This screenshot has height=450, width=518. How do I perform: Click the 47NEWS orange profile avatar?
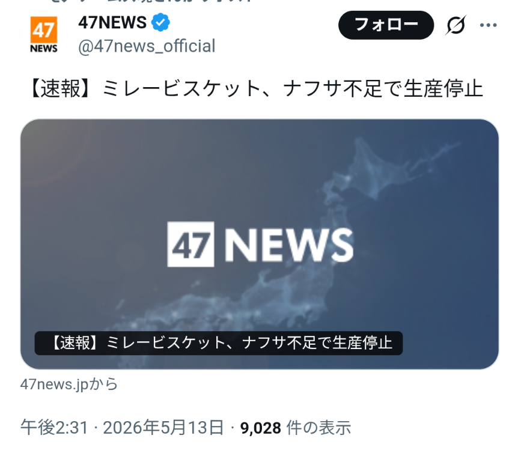pos(44,34)
